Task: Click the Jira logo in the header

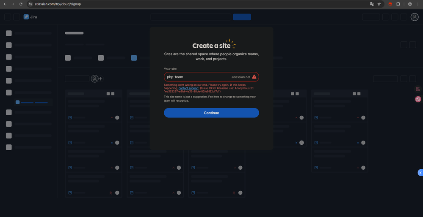Action: click(30, 17)
